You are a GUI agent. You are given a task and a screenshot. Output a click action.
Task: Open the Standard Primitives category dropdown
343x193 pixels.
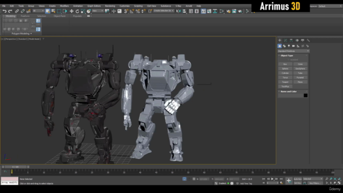[x=293, y=51]
